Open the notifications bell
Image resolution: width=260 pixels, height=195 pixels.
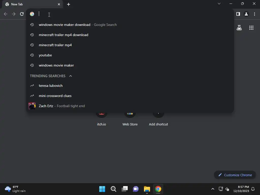[253, 189]
